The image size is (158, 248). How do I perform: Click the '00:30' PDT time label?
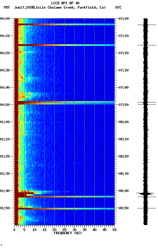click(5, 70)
